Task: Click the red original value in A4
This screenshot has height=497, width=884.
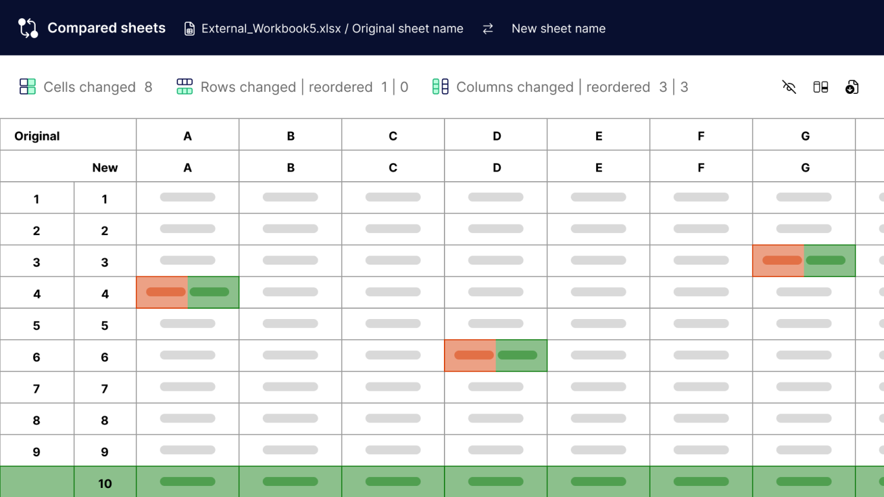Action: point(166,292)
